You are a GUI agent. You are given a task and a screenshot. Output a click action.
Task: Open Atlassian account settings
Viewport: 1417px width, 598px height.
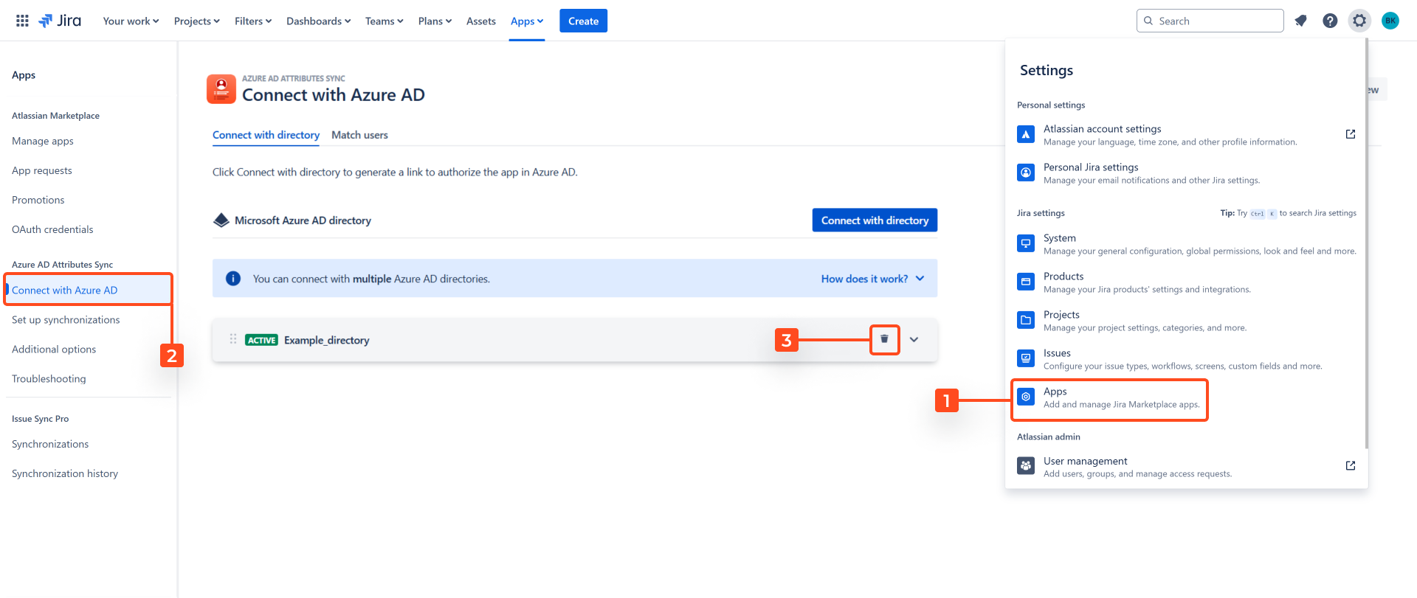1187,134
